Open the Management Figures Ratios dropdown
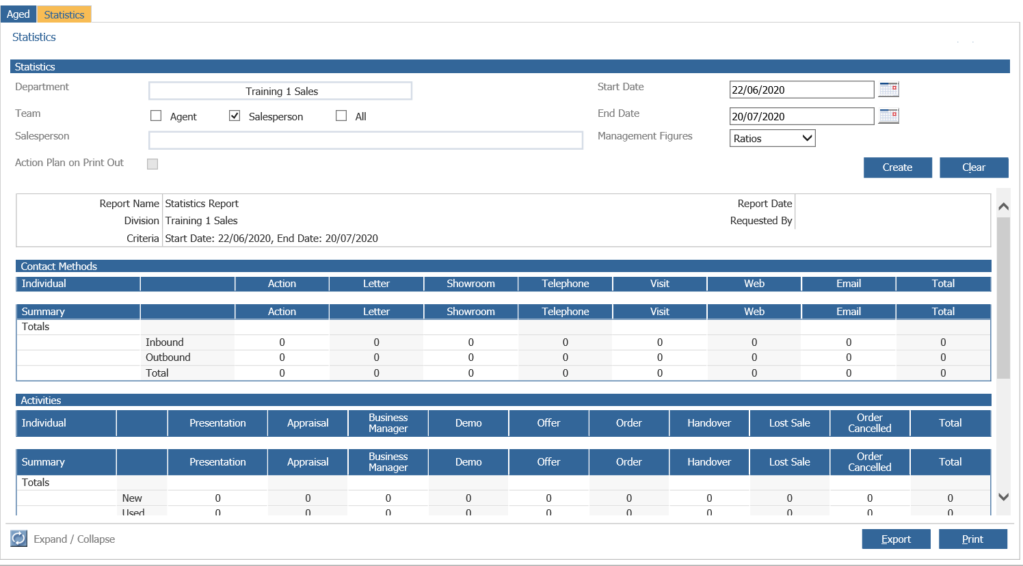Image resolution: width=1023 pixels, height=566 pixels. coord(773,138)
